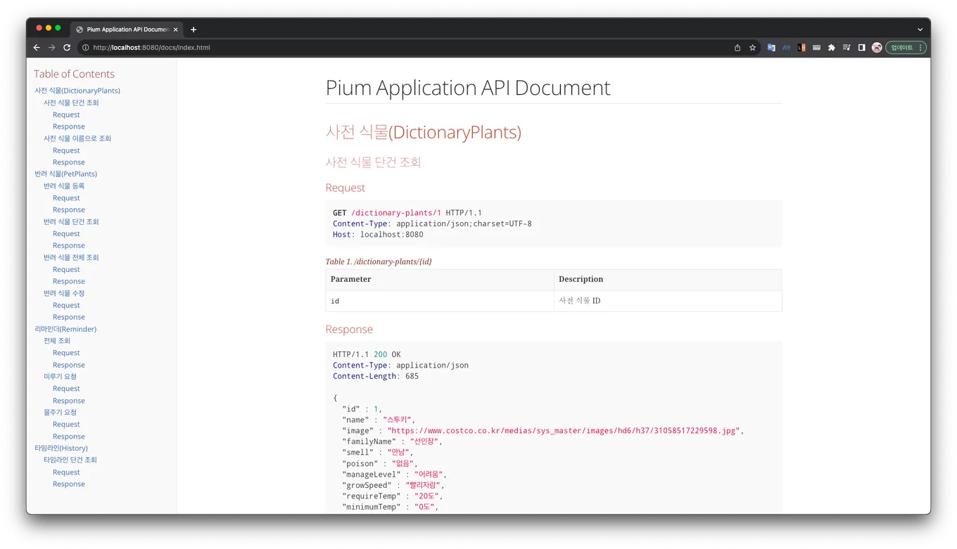Jump to 리마인더(Reminder) section

(65, 329)
